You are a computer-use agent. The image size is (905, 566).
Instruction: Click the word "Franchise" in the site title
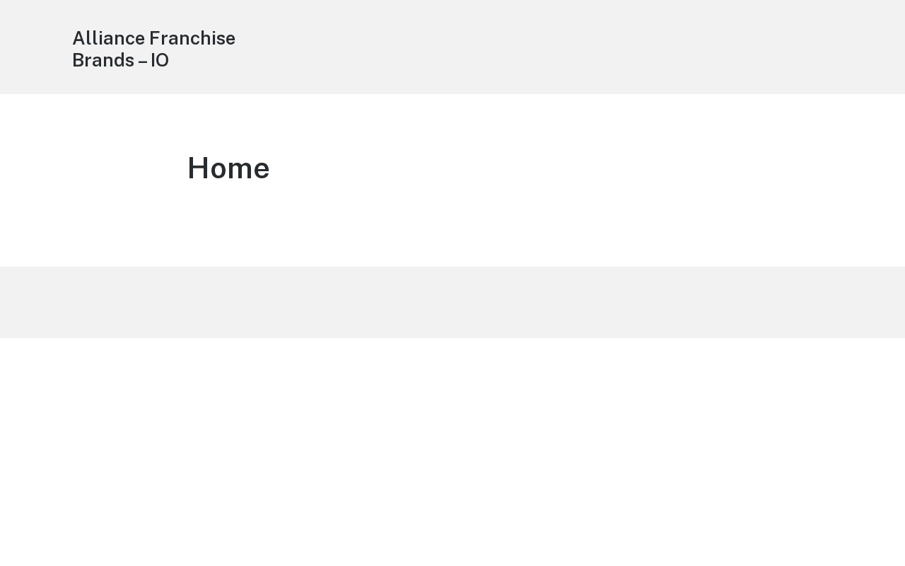[x=192, y=38]
